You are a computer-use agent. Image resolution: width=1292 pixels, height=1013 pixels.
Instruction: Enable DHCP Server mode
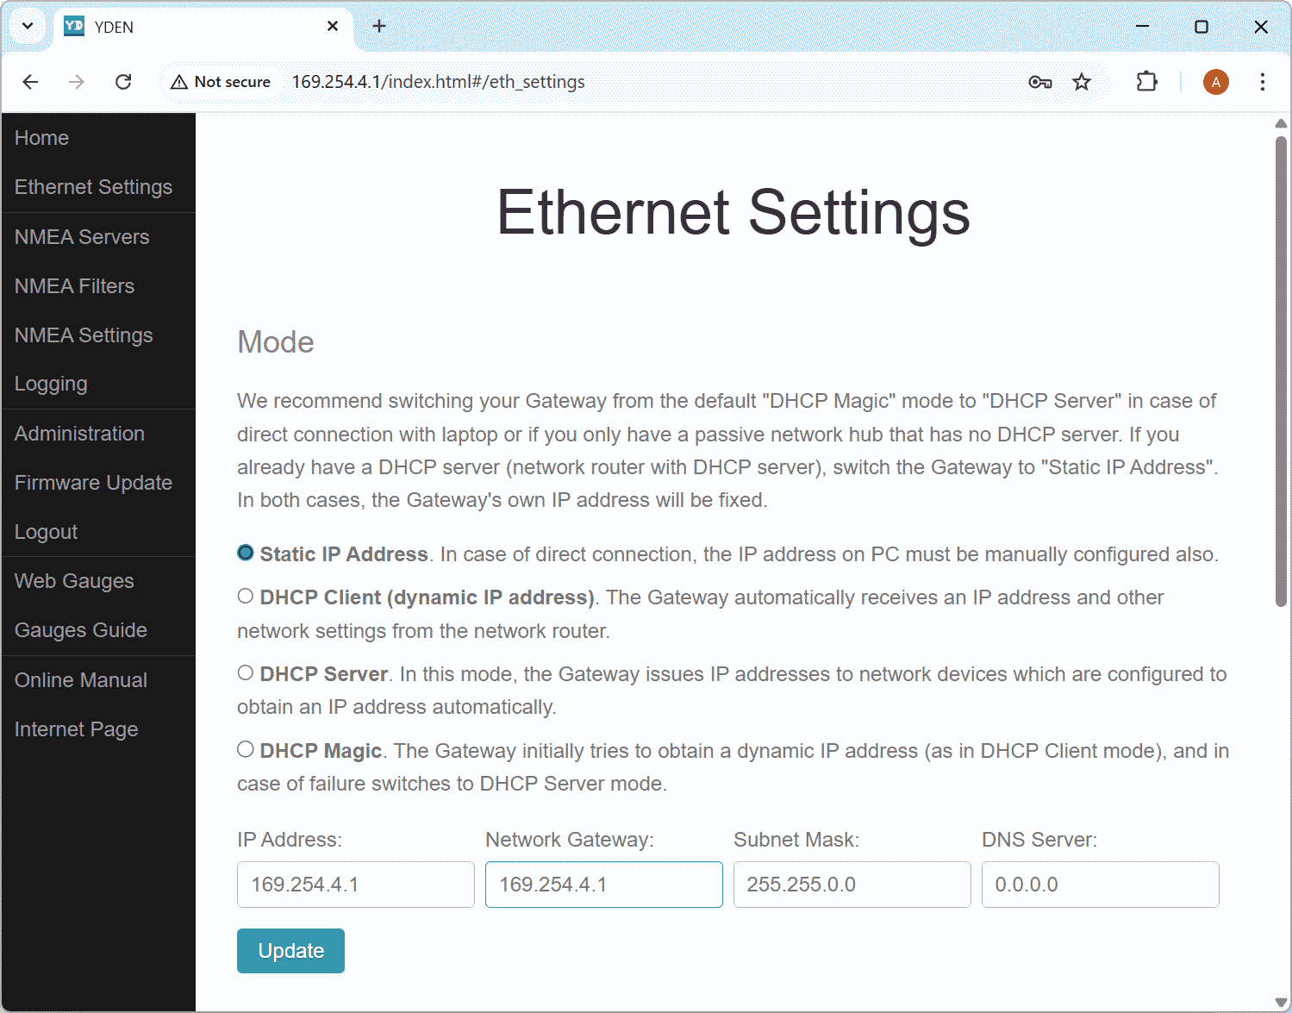[x=245, y=672]
